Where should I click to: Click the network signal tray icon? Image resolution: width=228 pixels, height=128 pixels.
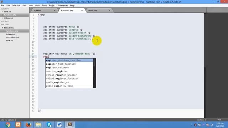tap(212, 125)
